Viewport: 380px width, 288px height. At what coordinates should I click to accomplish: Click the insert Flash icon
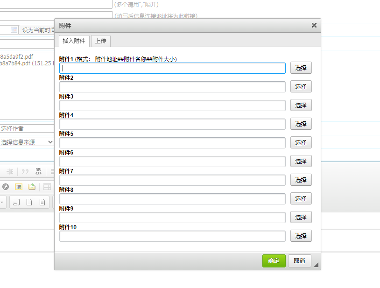pos(6,187)
